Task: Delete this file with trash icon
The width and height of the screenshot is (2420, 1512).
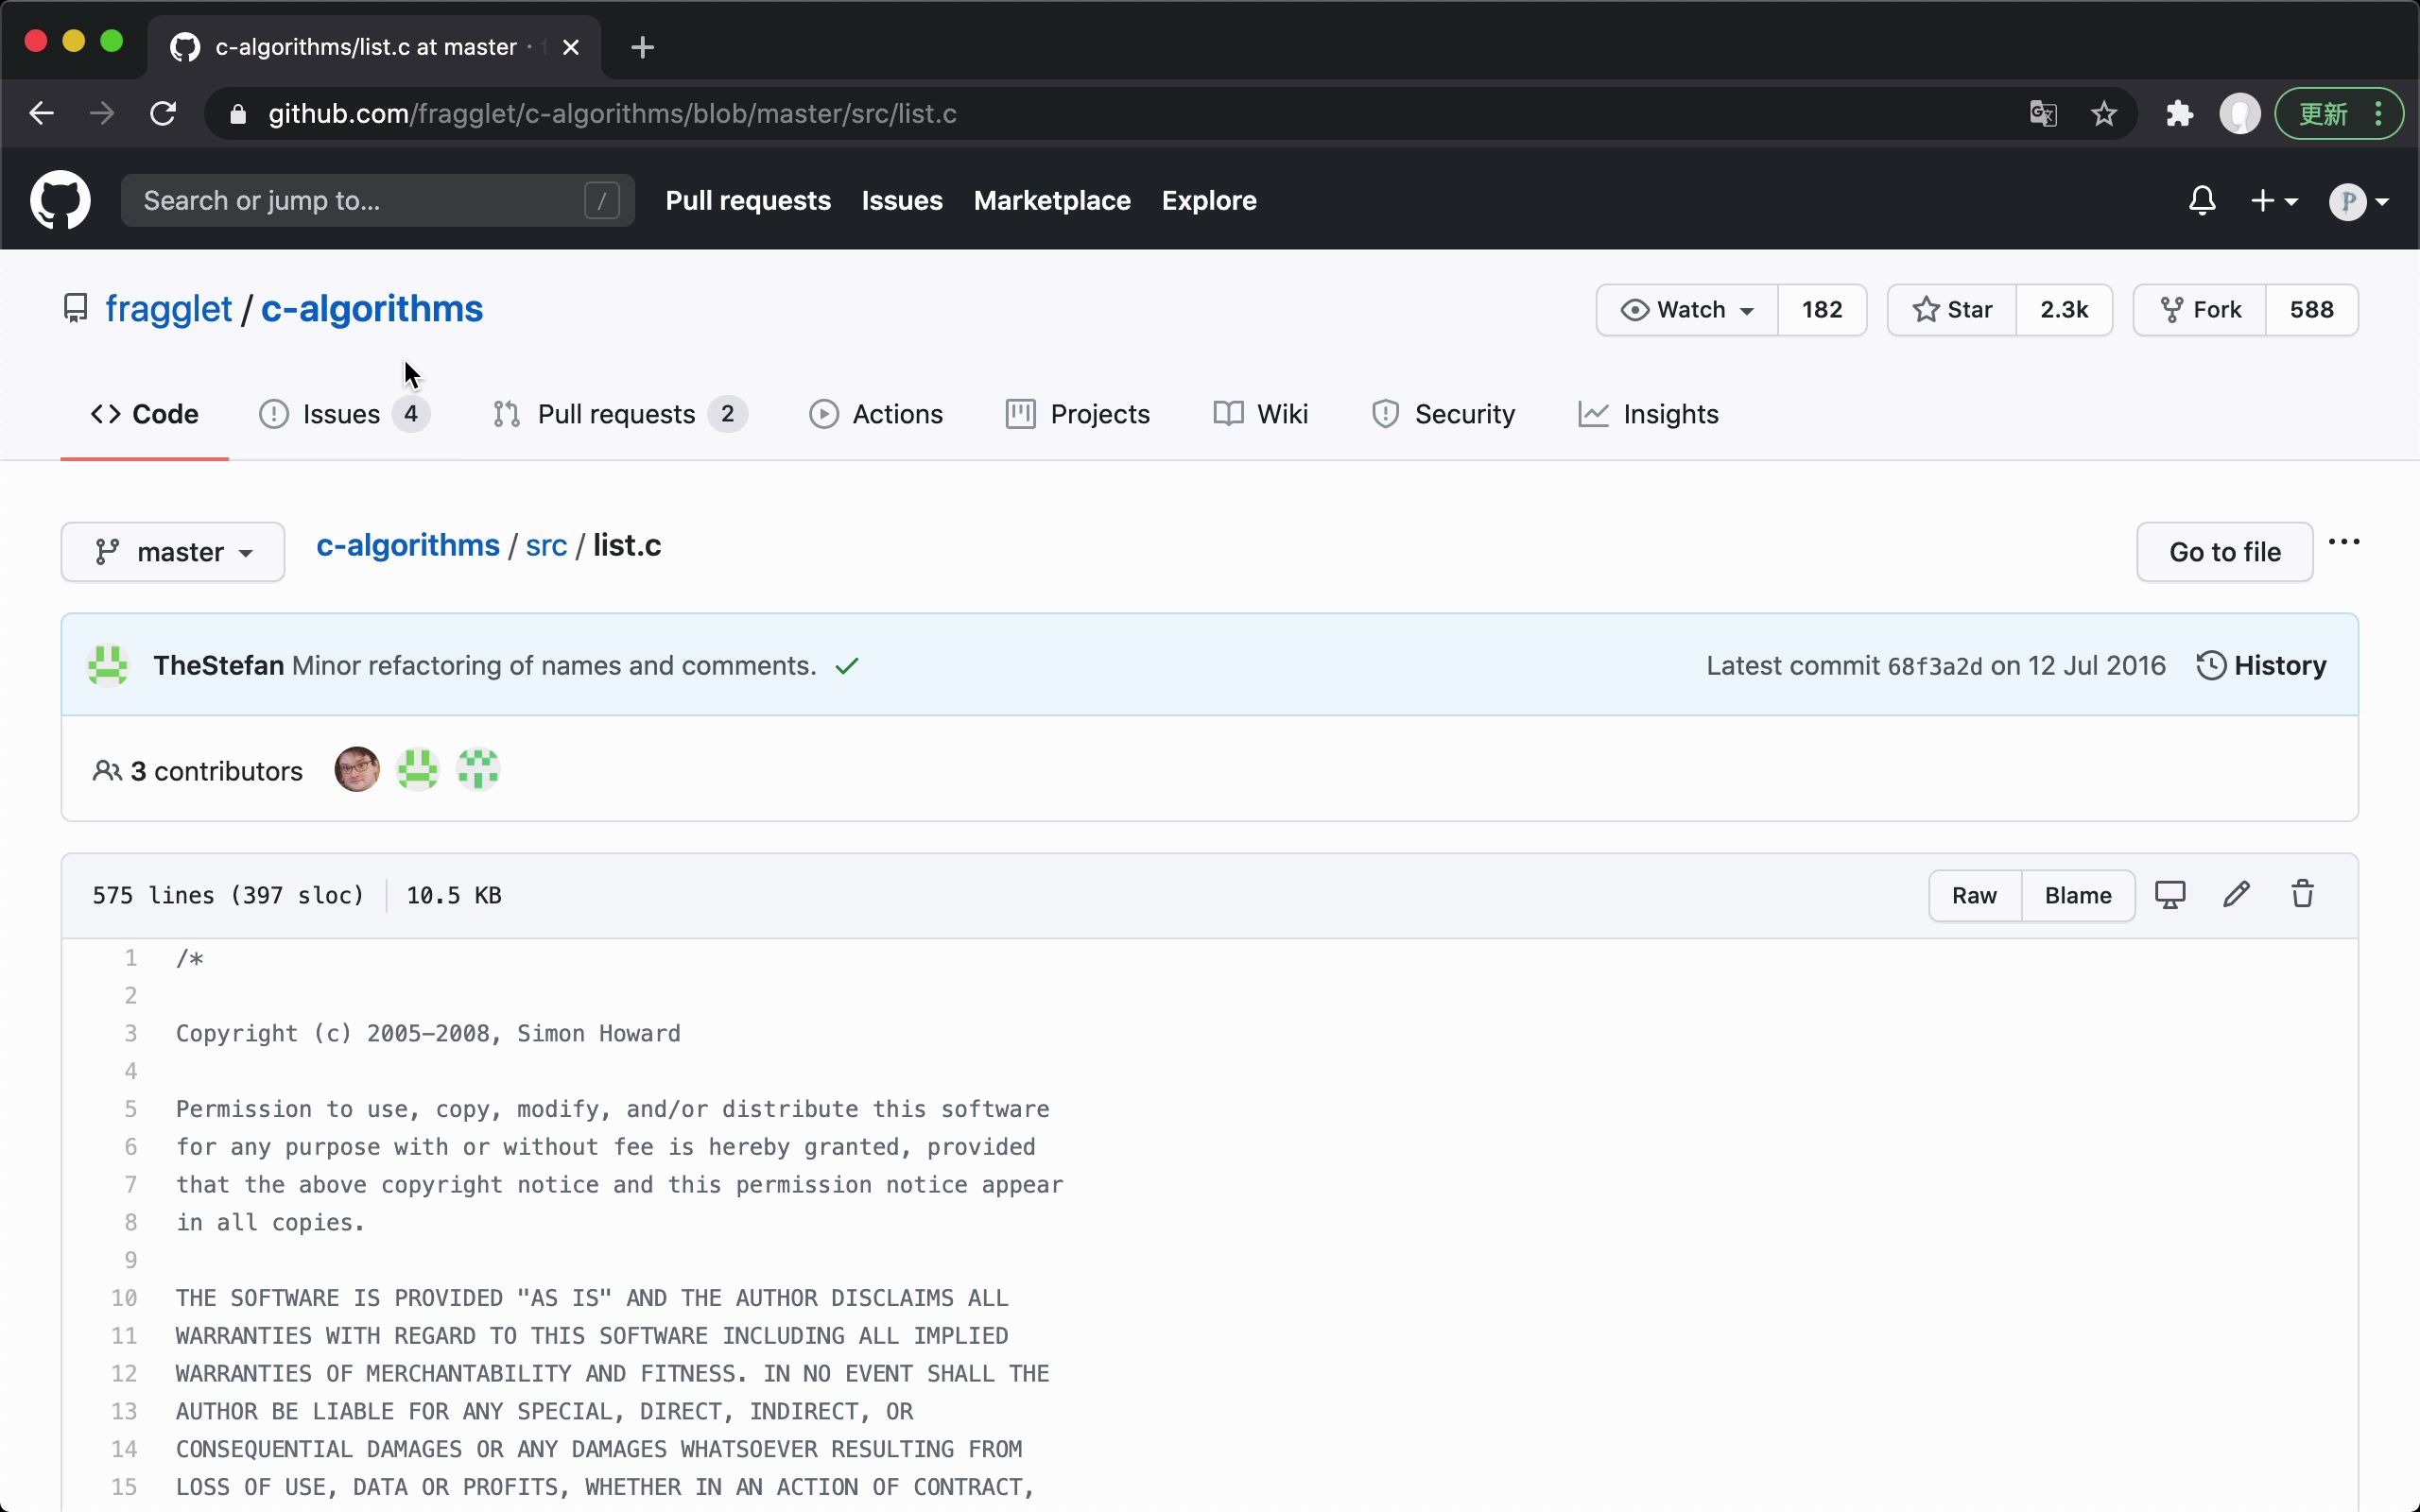Action: click(2303, 895)
